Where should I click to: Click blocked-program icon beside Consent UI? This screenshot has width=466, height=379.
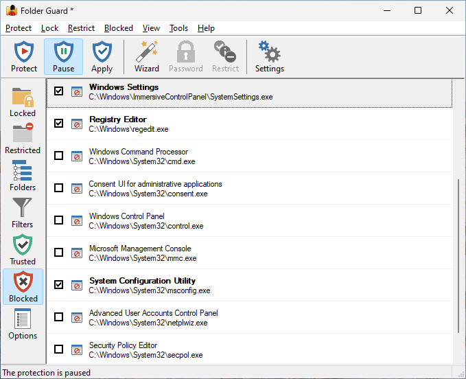tap(77, 188)
